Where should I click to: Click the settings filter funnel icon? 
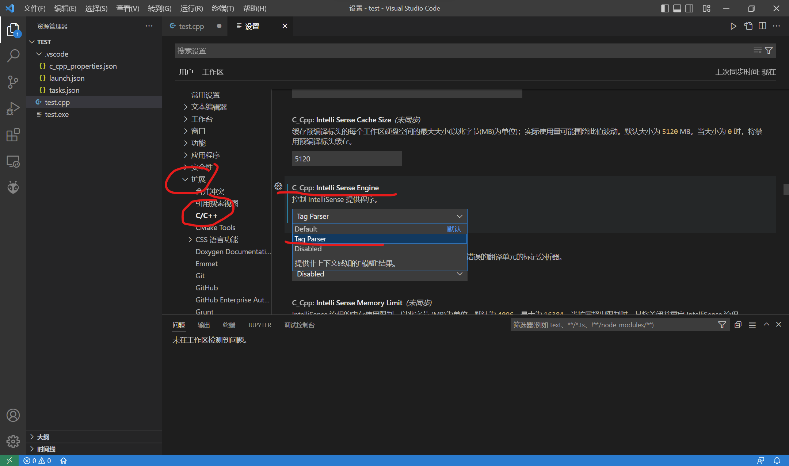[x=769, y=50]
